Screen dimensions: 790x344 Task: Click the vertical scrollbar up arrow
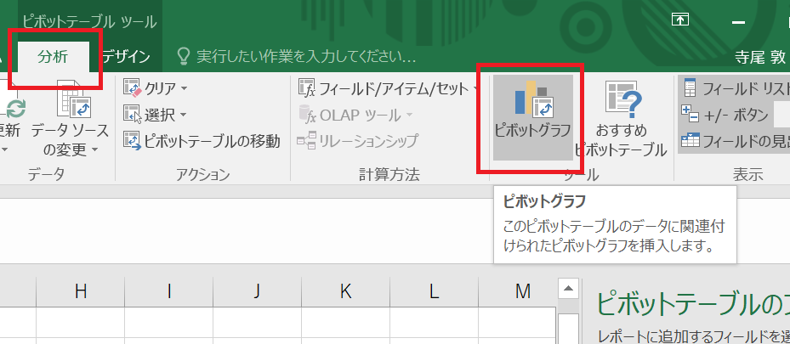pos(568,289)
